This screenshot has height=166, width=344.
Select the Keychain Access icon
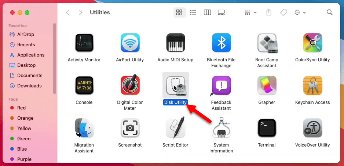click(312, 86)
